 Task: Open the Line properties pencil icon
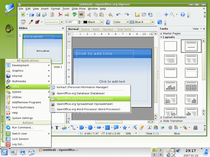click(x=31, y=22)
